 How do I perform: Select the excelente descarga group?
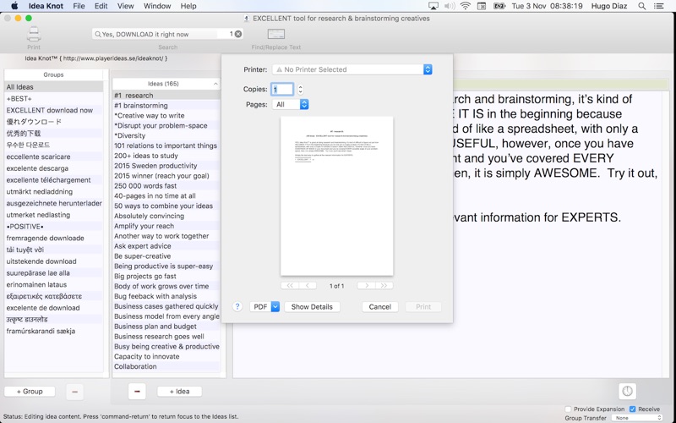53,168
